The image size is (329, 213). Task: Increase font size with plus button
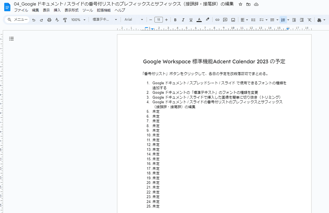166,20
